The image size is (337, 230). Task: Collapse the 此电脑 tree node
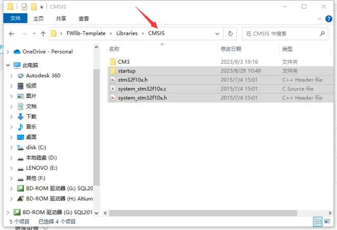(8, 65)
